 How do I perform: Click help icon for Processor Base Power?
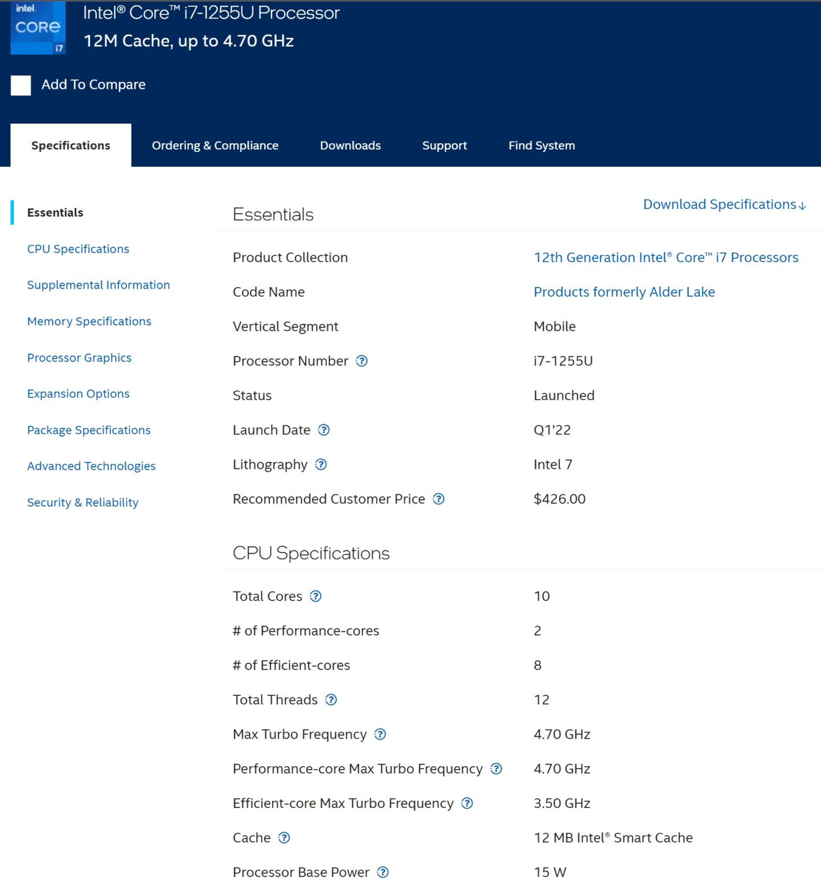pos(383,872)
